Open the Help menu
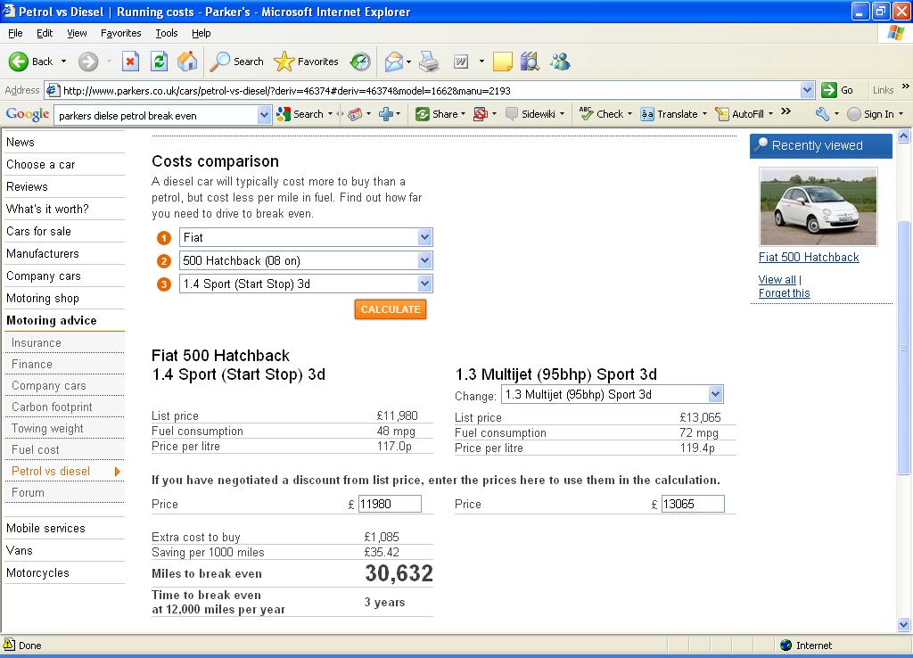The width and height of the screenshot is (913, 658). (x=201, y=33)
